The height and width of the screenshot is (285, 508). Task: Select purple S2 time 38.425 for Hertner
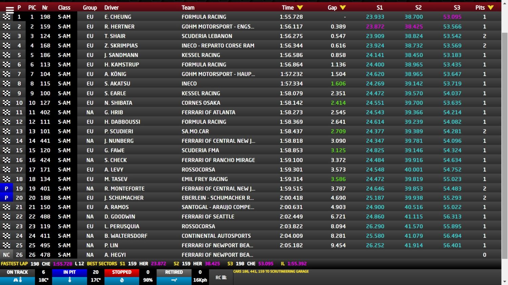click(x=414, y=26)
